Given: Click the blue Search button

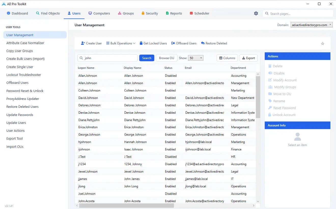Looking at the screenshot, I should click(x=147, y=58).
